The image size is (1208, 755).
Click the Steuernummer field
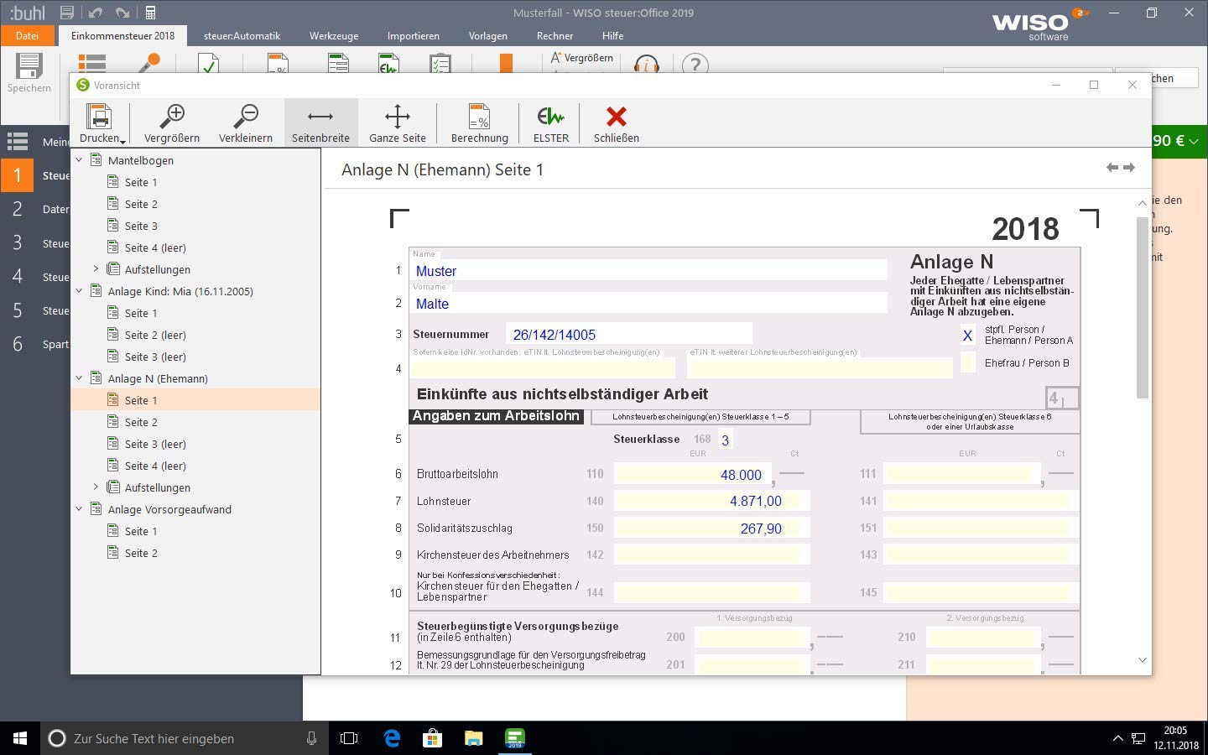tap(628, 334)
